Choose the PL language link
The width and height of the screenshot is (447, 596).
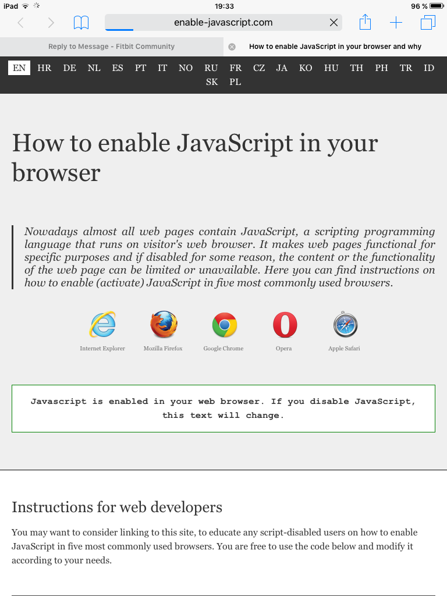(x=235, y=82)
